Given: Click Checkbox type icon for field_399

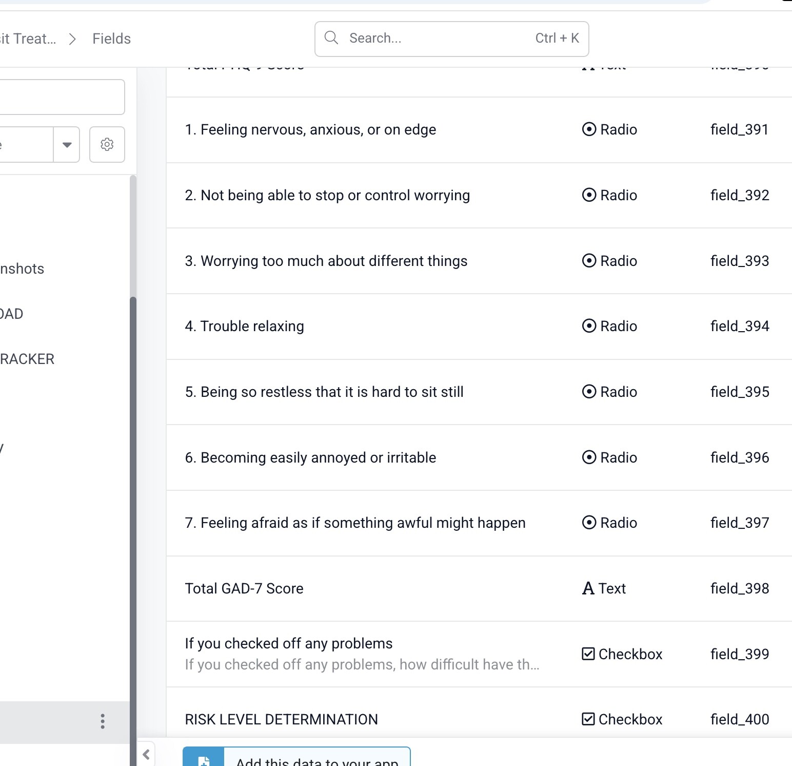Looking at the screenshot, I should 588,654.
